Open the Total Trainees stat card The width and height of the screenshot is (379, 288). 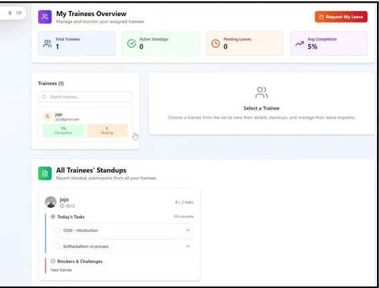pyautogui.click(x=77, y=43)
